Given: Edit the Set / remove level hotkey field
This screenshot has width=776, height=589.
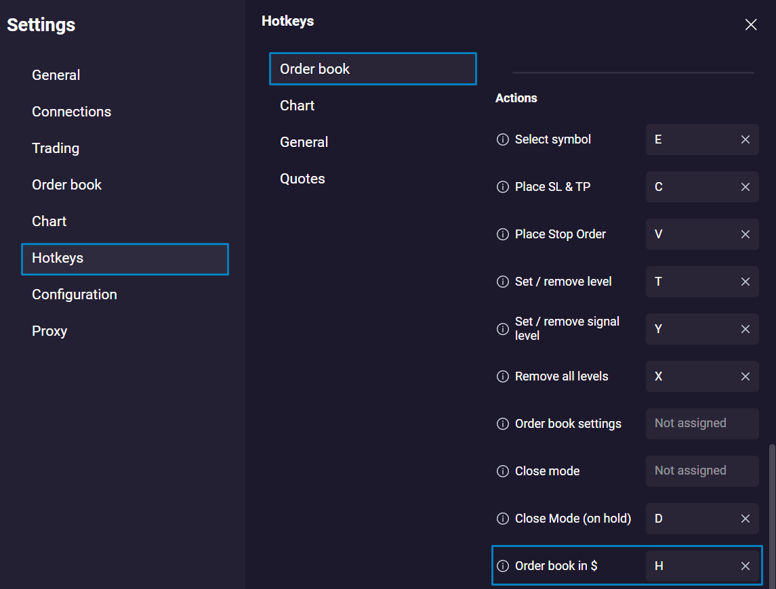Looking at the screenshot, I should (x=701, y=282).
